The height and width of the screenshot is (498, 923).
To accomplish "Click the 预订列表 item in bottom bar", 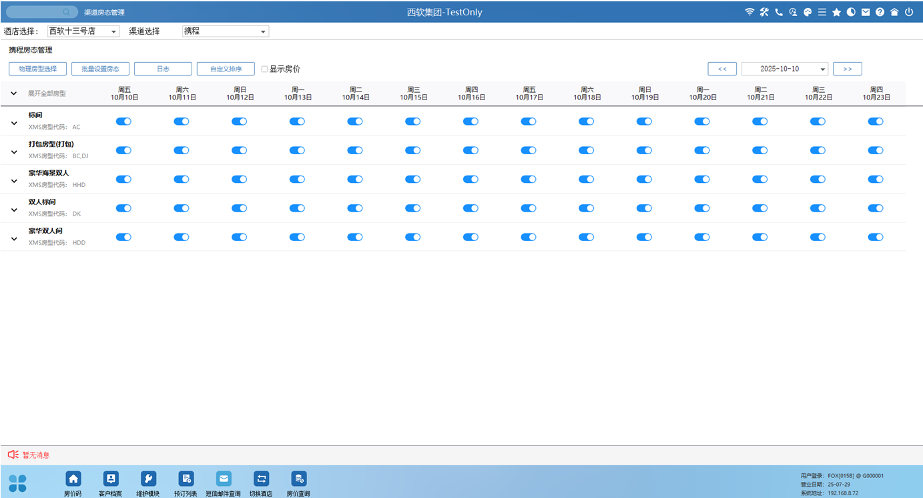I will point(186,479).
